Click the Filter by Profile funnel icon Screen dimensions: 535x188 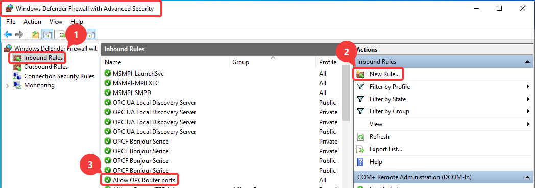coord(360,87)
